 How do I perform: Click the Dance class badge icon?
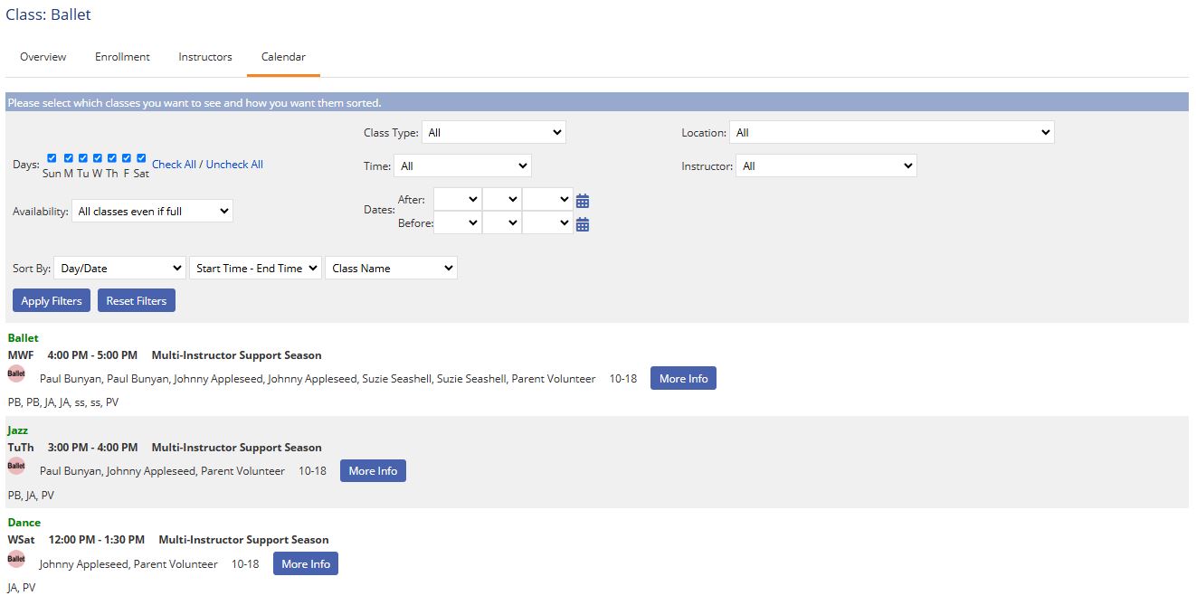16,559
